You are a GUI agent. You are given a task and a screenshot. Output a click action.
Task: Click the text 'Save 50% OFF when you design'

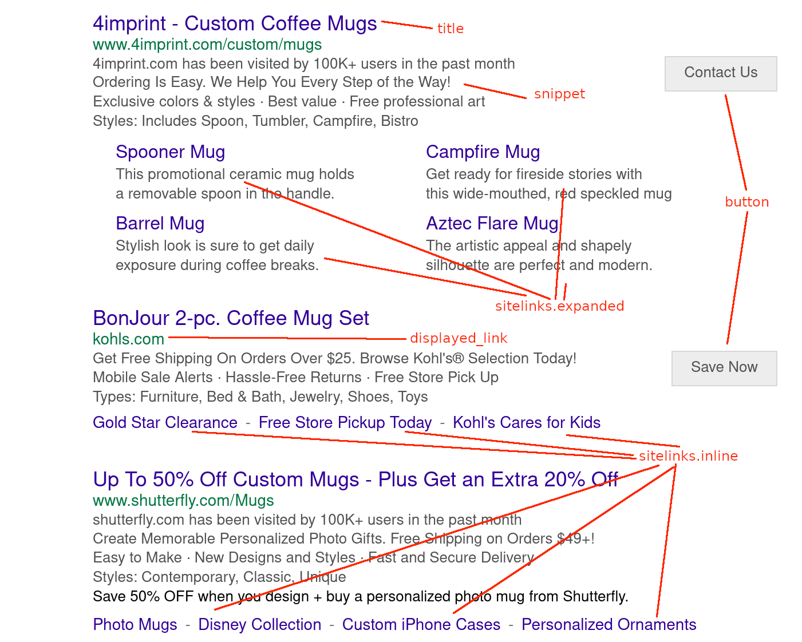(200, 597)
